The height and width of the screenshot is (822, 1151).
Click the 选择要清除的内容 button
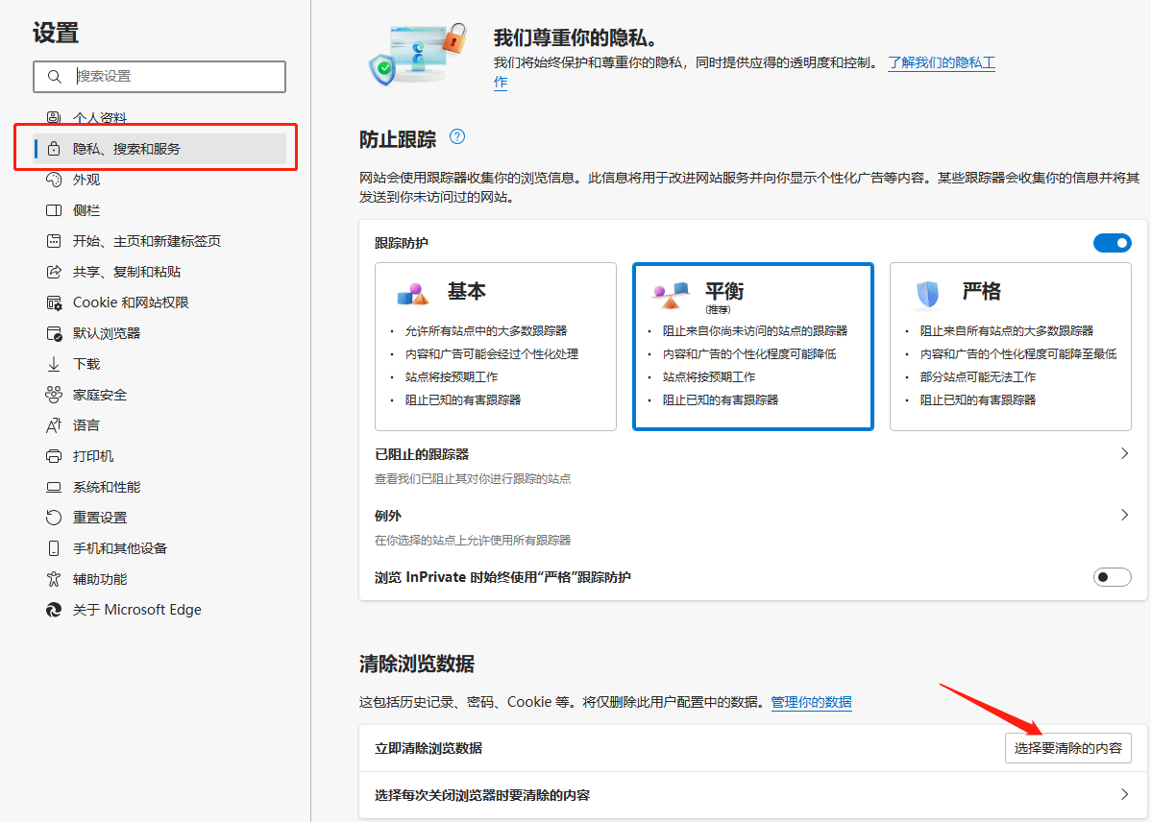coord(1067,748)
